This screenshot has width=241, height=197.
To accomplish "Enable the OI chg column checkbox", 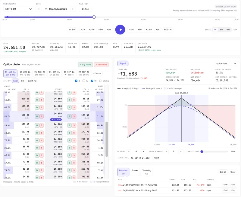I will coord(100,81).
